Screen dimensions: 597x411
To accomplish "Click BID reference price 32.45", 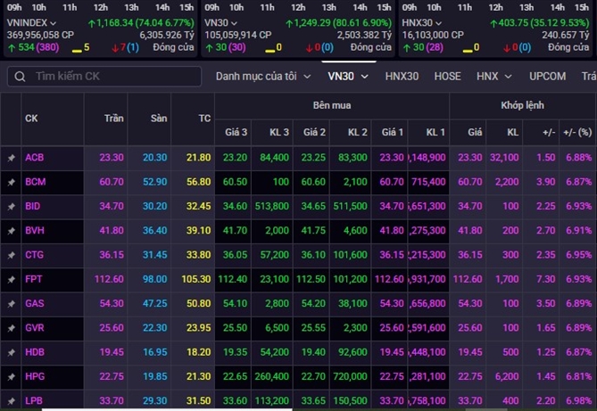I will pyautogui.click(x=198, y=206).
